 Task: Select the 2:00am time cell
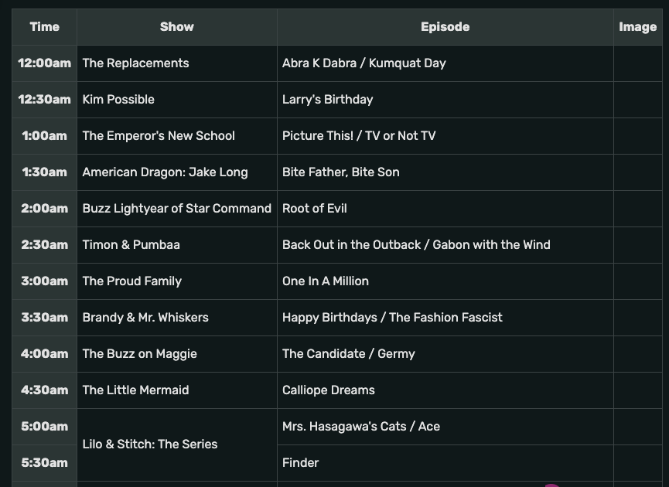tap(44, 208)
